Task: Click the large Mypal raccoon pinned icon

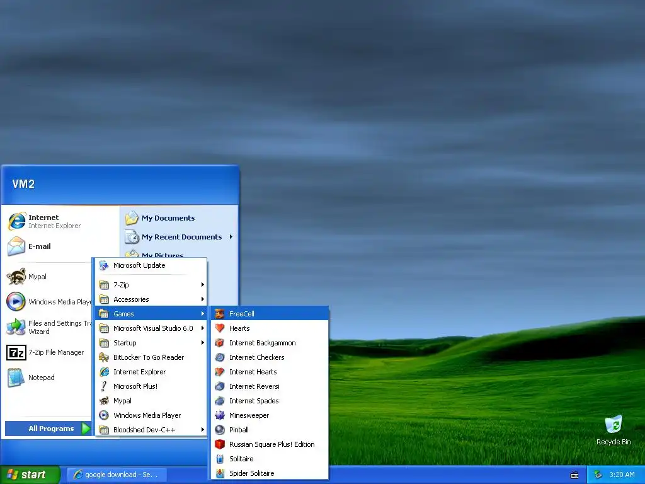Action: click(x=16, y=277)
